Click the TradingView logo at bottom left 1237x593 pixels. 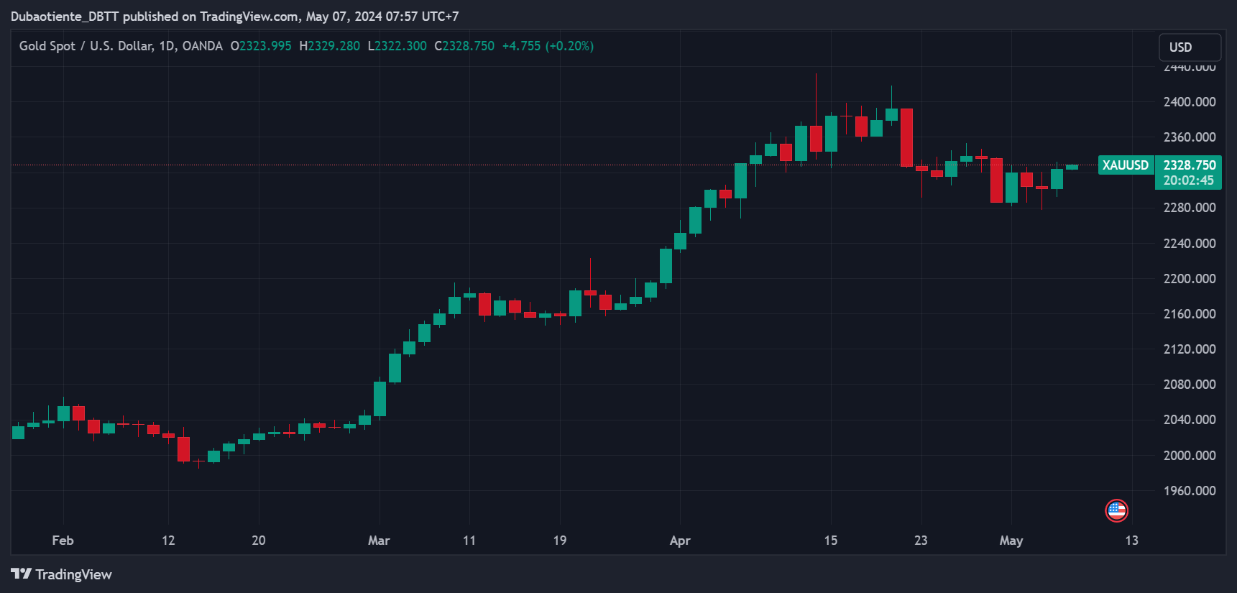(x=61, y=574)
